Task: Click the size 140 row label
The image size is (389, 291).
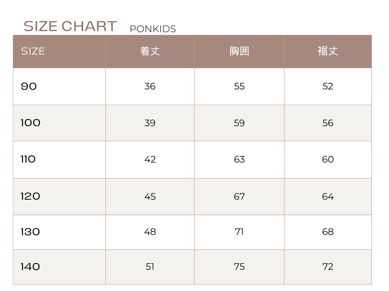Action: [x=30, y=267]
